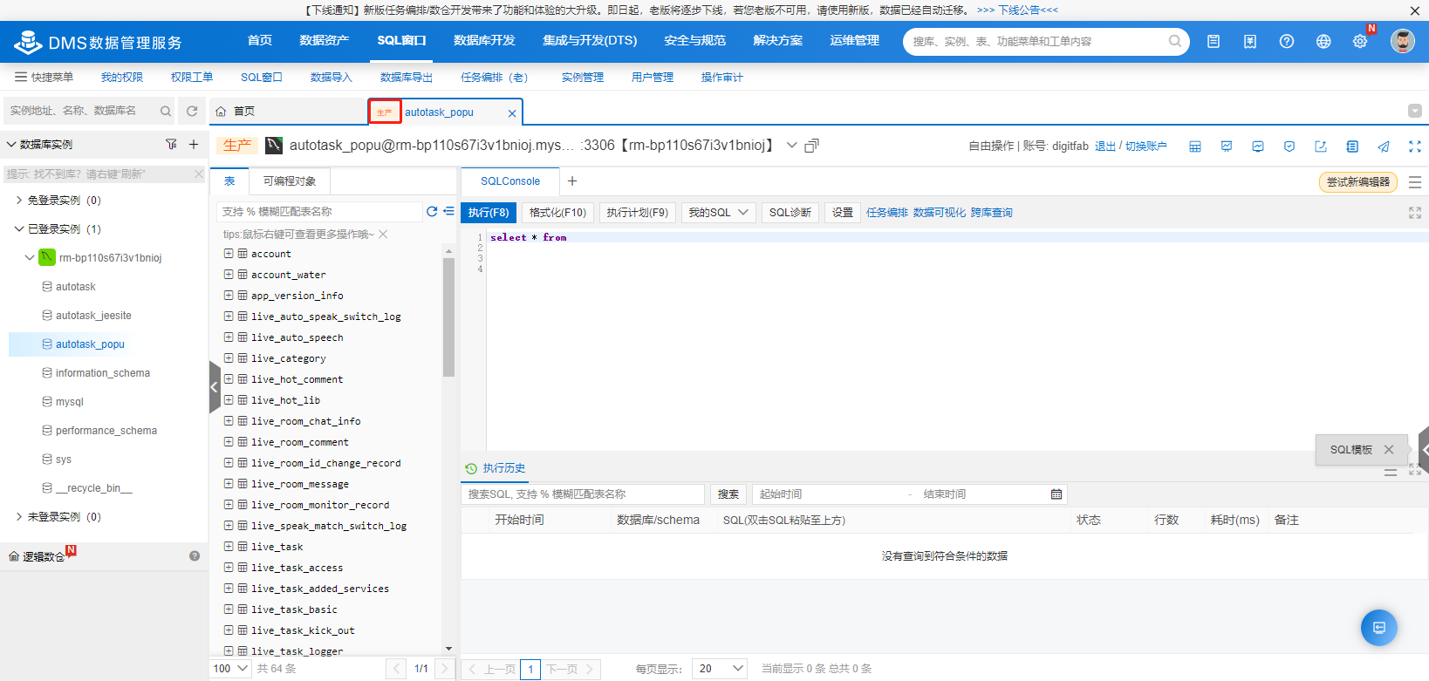Collapse the table list panel icon
Screen dimensions: 1429x681
448,211
